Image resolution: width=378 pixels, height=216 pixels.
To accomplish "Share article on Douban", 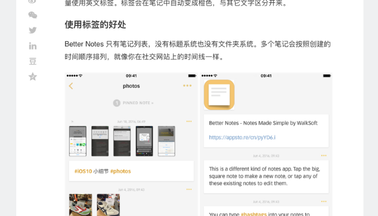I will pyautogui.click(x=32, y=62).
